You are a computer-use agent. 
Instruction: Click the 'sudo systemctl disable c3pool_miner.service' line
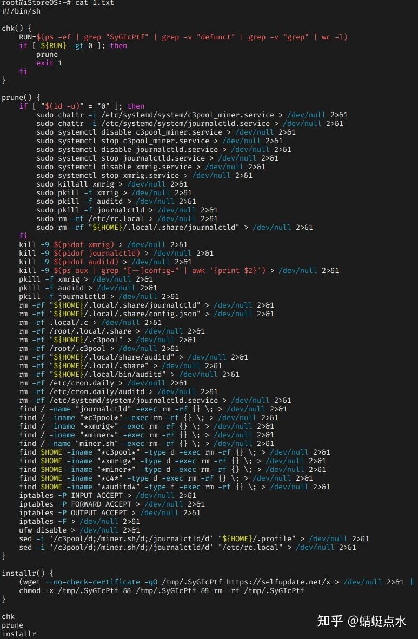click(x=166, y=132)
